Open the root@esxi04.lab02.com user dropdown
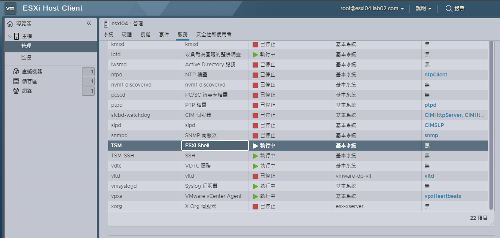500x238 pixels. [x=372, y=8]
